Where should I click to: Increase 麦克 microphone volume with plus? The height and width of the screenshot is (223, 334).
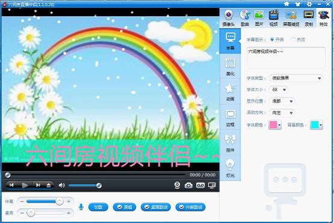(x=69, y=213)
